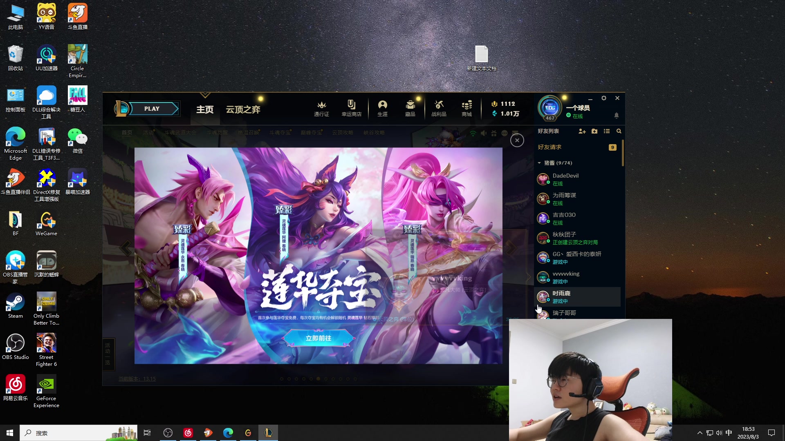The image size is (785, 441).
Task: Click the 当前版本: 13.15 link
Action: (x=137, y=379)
